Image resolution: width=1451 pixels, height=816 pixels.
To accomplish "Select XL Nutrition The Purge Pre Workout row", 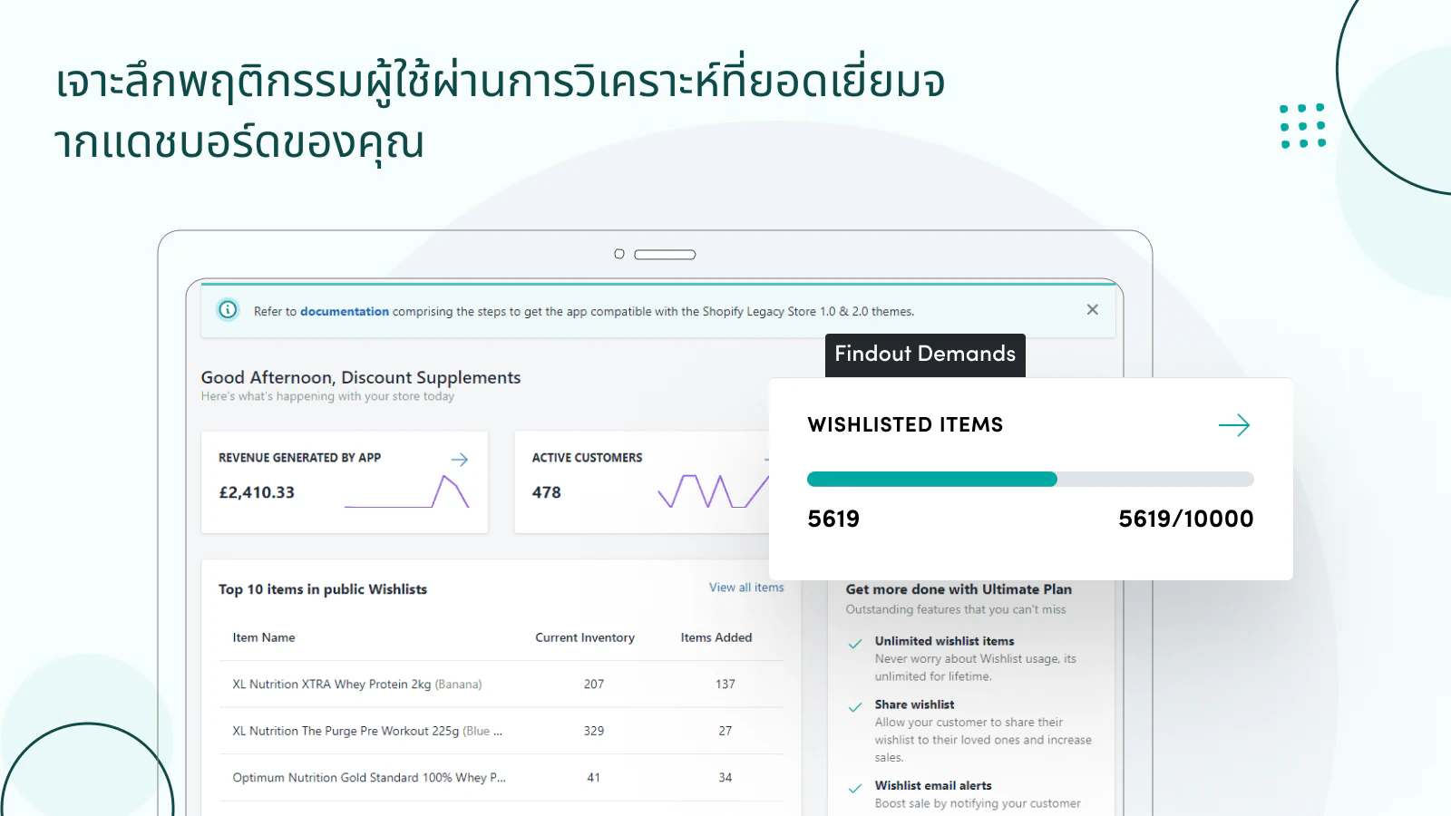I will 502,731.
